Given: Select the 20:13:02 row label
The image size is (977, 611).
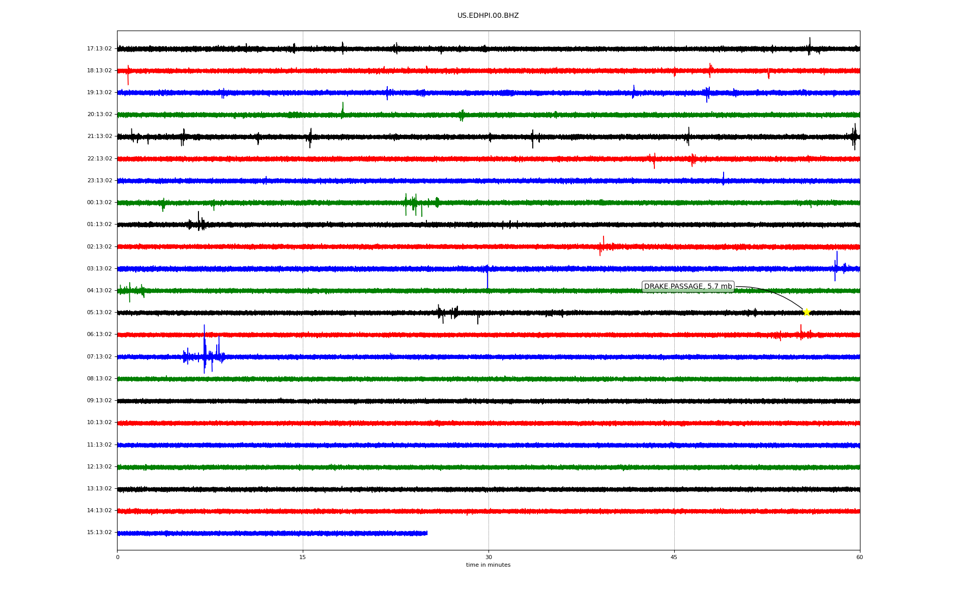Looking at the screenshot, I should click(x=99, y=115).
